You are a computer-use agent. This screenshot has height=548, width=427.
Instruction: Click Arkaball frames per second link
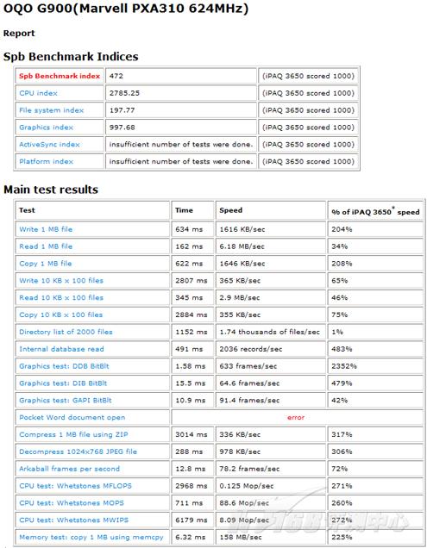[x=69, y=469]
